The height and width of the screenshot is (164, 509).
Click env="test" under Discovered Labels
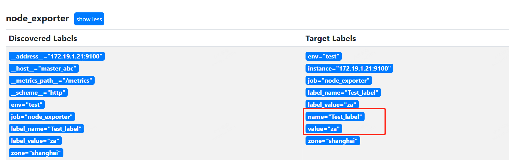(x=27, y=105)
